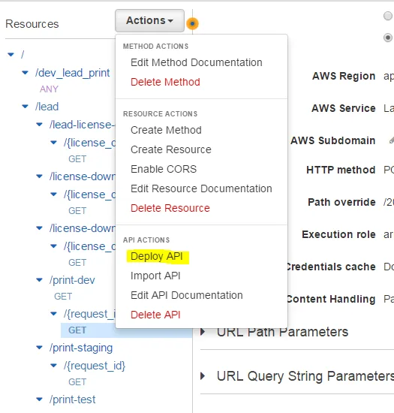Choose Enable CORS
Viewport: 394px width, 413px height.
click(x=164, y=169)
